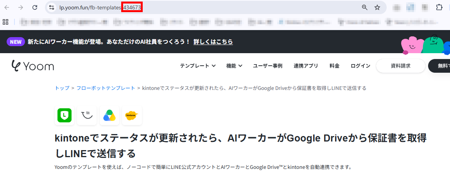450x181 pixels.
Task: Click the 資料請求 button
Action: [x=401, y=66]
